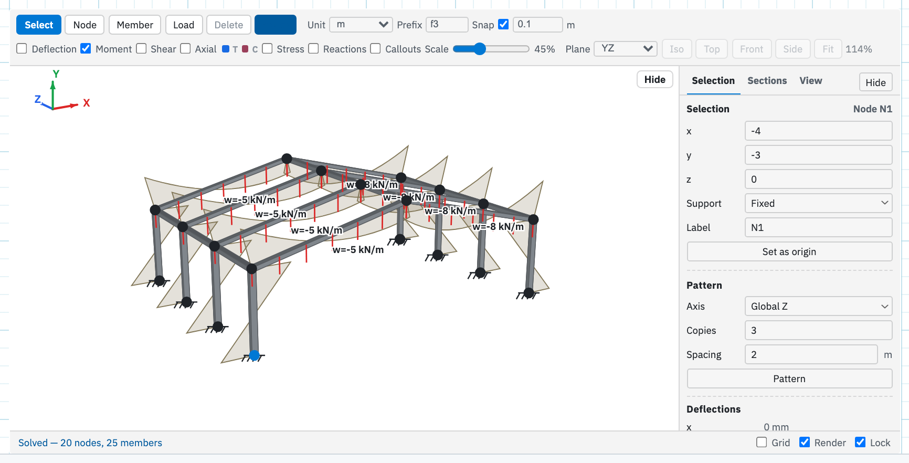The image size is (909, 463).
Task: Open the Support Fixed dropdown
Action: (x=818, y=203)
